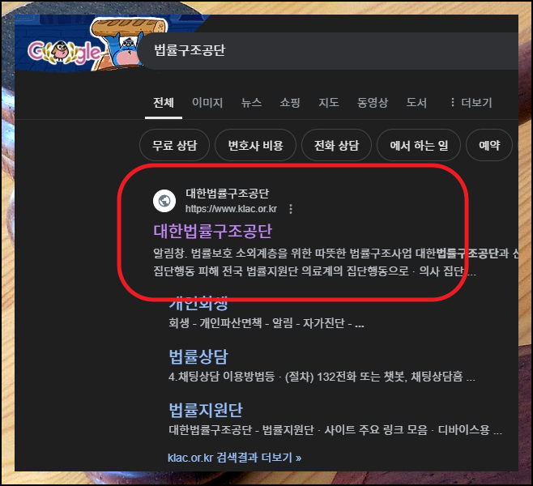Viewport: 533px width, 486px height.
Task: Open the 대한법률구조공단 result title link
Action: pyautogui.click(x=213, y=231)
